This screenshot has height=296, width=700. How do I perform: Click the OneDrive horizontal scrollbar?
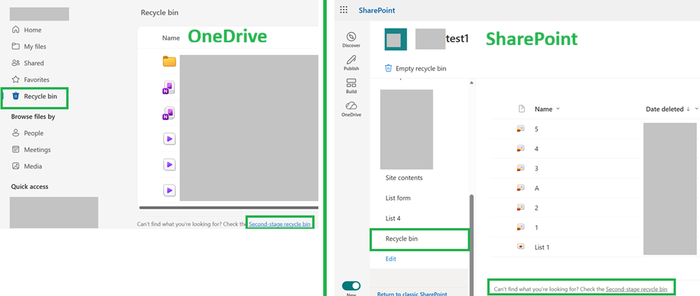click(x=229, y=207)
